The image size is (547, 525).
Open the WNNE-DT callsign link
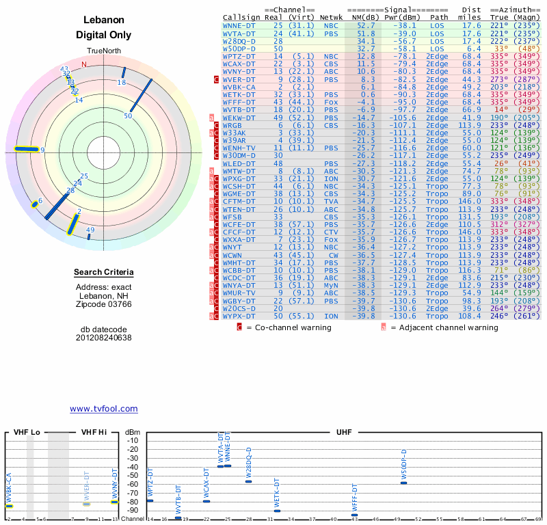pos(239,25)
